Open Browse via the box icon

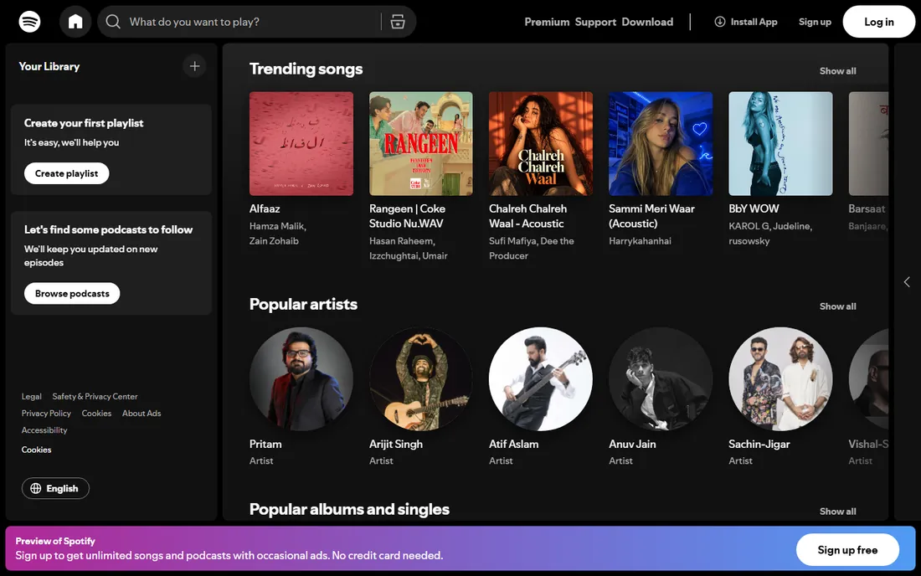click(x=398, y=22)
